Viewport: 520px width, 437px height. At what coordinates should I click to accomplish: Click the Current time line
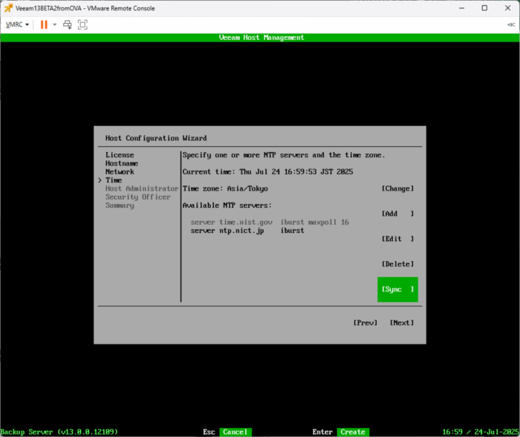pos(267,171)
